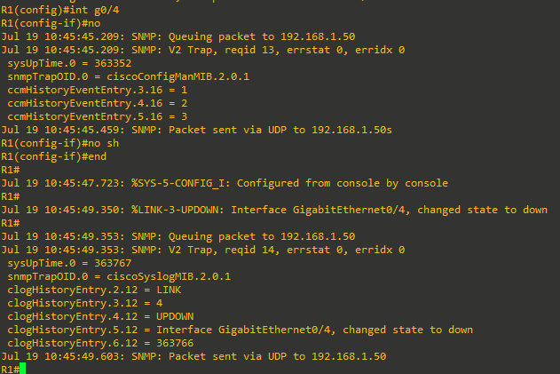
Task: Click the sysUpTime.0 = 363767 line
Action: coord(69,264)
